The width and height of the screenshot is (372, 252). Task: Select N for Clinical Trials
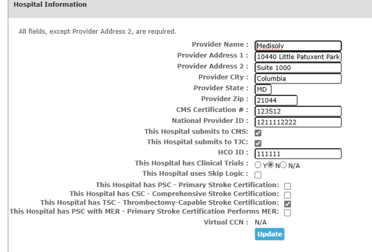pyautogui.click(x=270, y=165)
